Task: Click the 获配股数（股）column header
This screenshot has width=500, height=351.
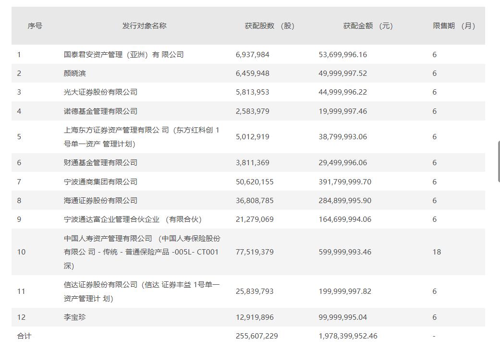Action: click(269, 26)
